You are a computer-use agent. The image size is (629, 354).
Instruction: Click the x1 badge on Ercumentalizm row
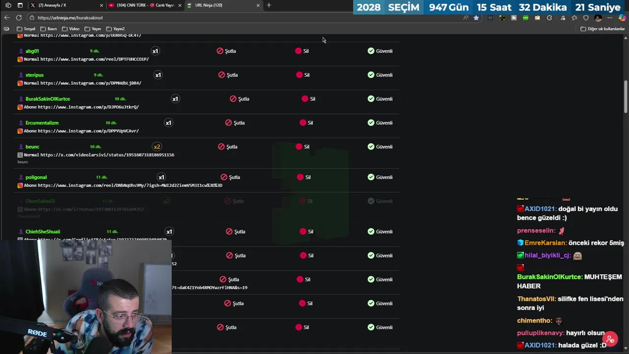(x=168, y=123)
